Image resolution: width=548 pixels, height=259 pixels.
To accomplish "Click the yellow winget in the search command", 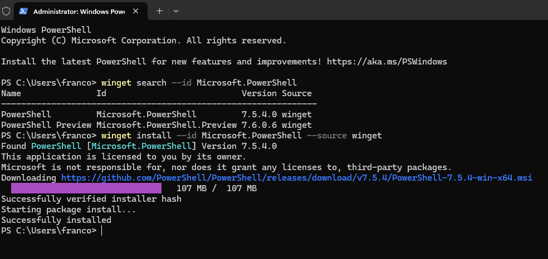I will pos(116,82).
